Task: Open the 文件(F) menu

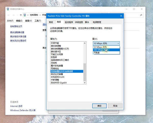Action: coord(10,21)
